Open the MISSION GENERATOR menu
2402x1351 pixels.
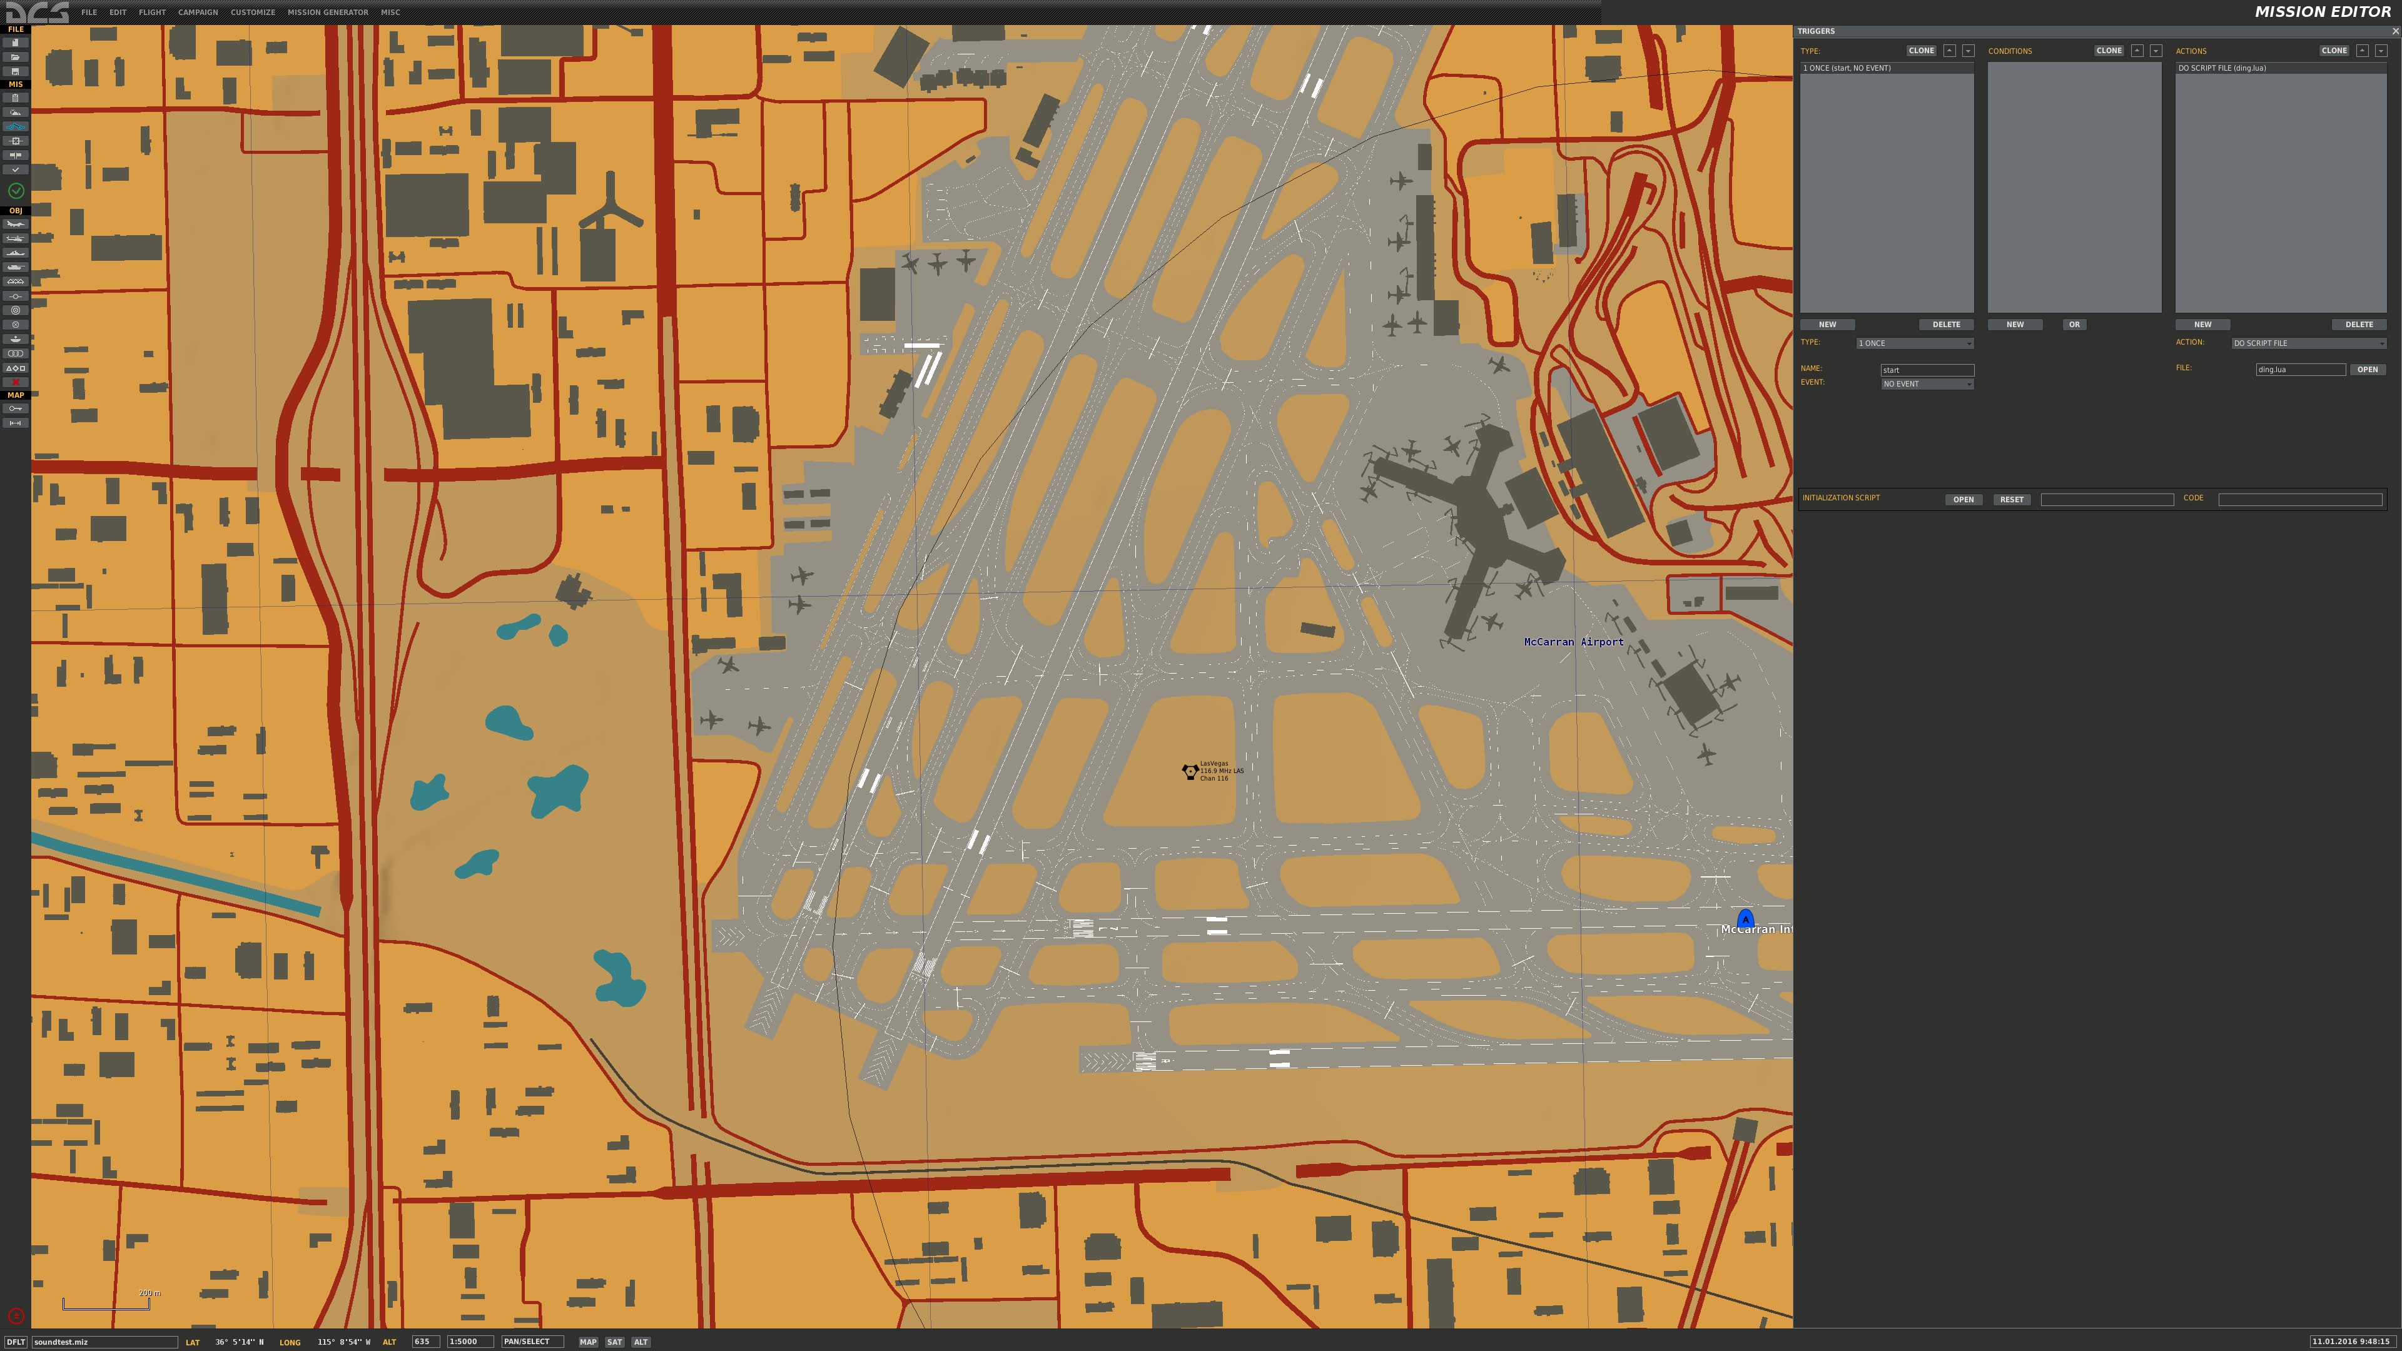tap(327, 12)
